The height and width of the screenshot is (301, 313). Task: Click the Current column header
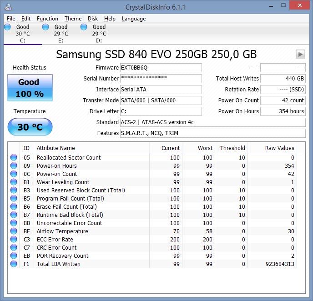click(166, 148)
